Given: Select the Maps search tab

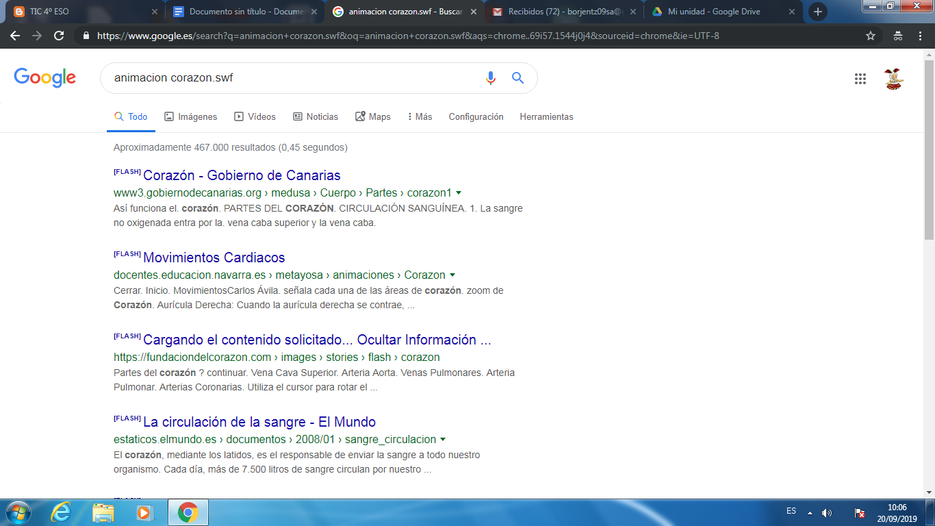Looking at the screenshot, I should pos(373,117).
